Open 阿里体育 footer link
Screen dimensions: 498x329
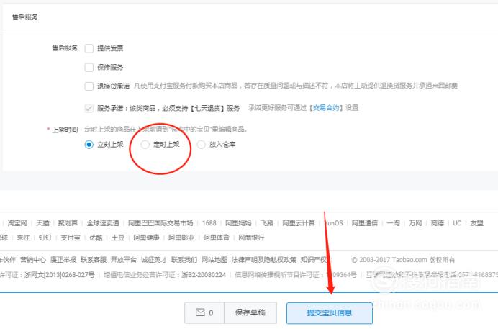pos(217,238)
